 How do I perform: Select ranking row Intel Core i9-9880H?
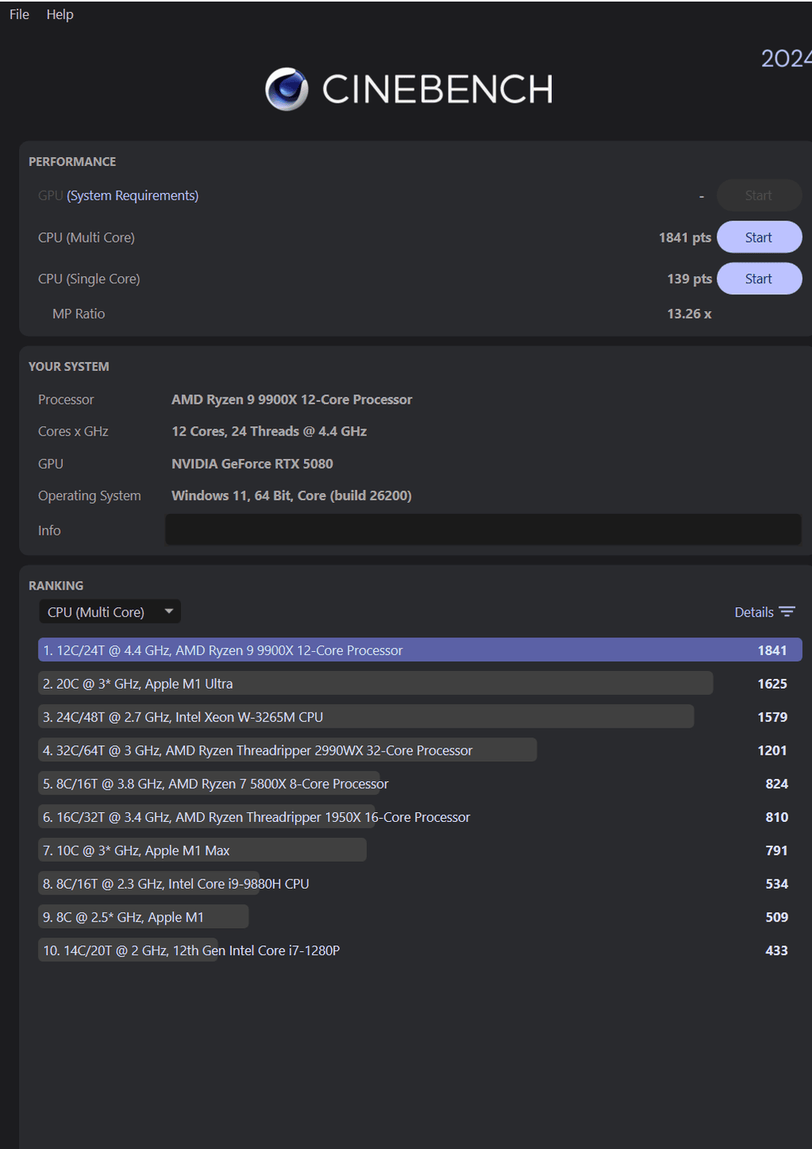(420, 884)
